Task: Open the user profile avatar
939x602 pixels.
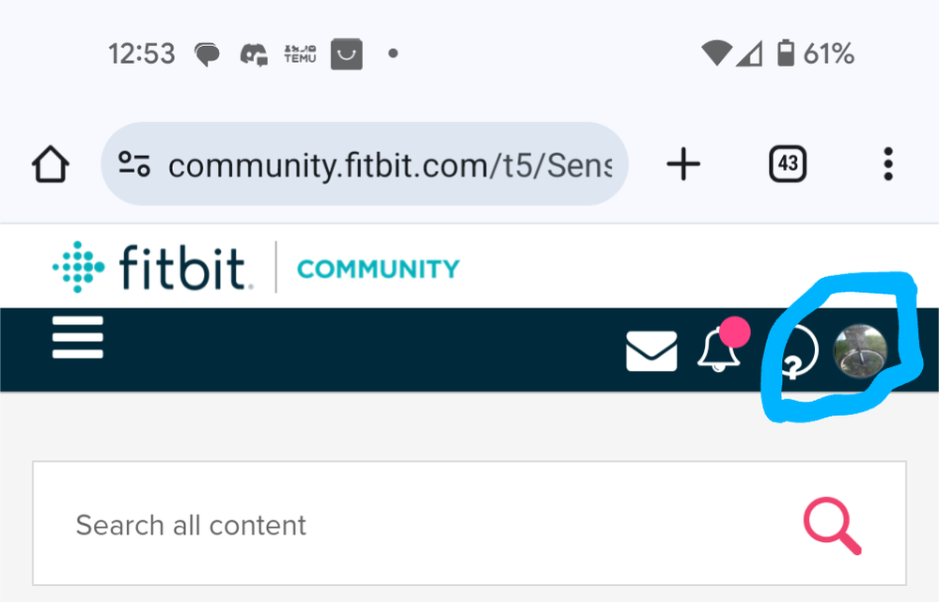Action: 860,351
